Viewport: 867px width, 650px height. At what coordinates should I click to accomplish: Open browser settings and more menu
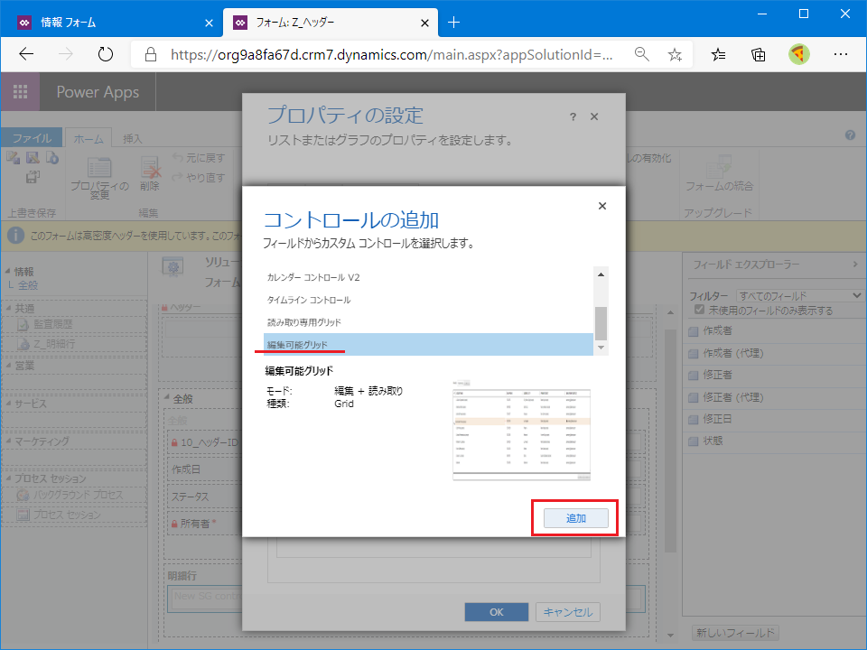[841, 54]
